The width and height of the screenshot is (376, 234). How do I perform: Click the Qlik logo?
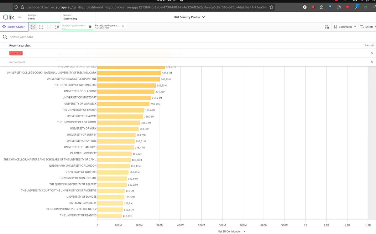[x=8, y=17]
